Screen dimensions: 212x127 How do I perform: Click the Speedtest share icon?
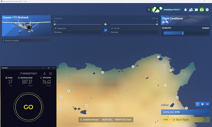45,73
